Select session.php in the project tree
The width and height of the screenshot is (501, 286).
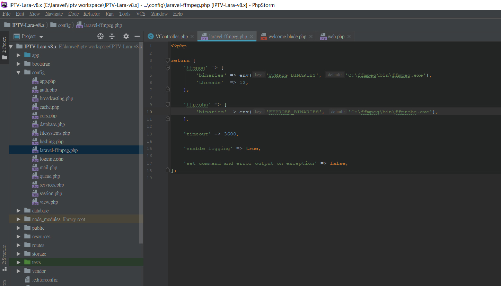point(51,193)
